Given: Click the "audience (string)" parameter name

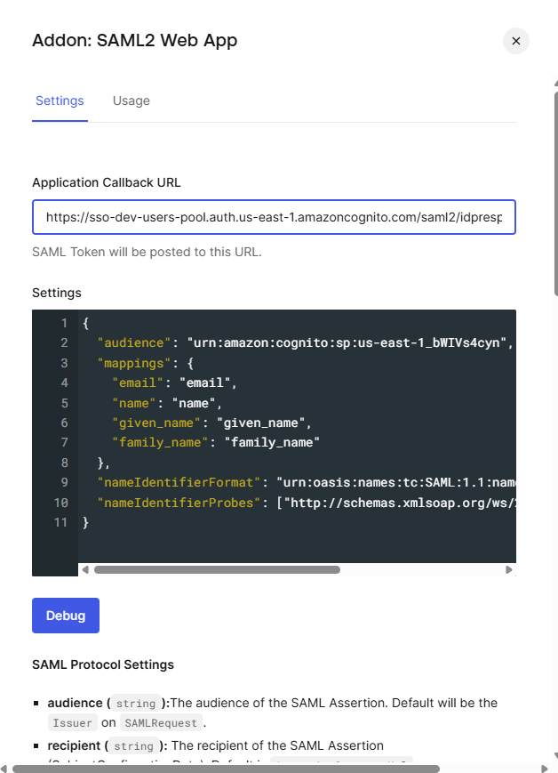Looking at the screenshot, I should pos(108,703).
